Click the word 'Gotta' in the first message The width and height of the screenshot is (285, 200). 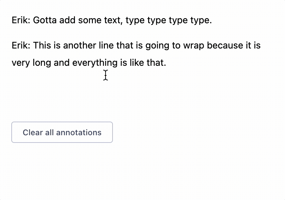click(x=46, y=20)
